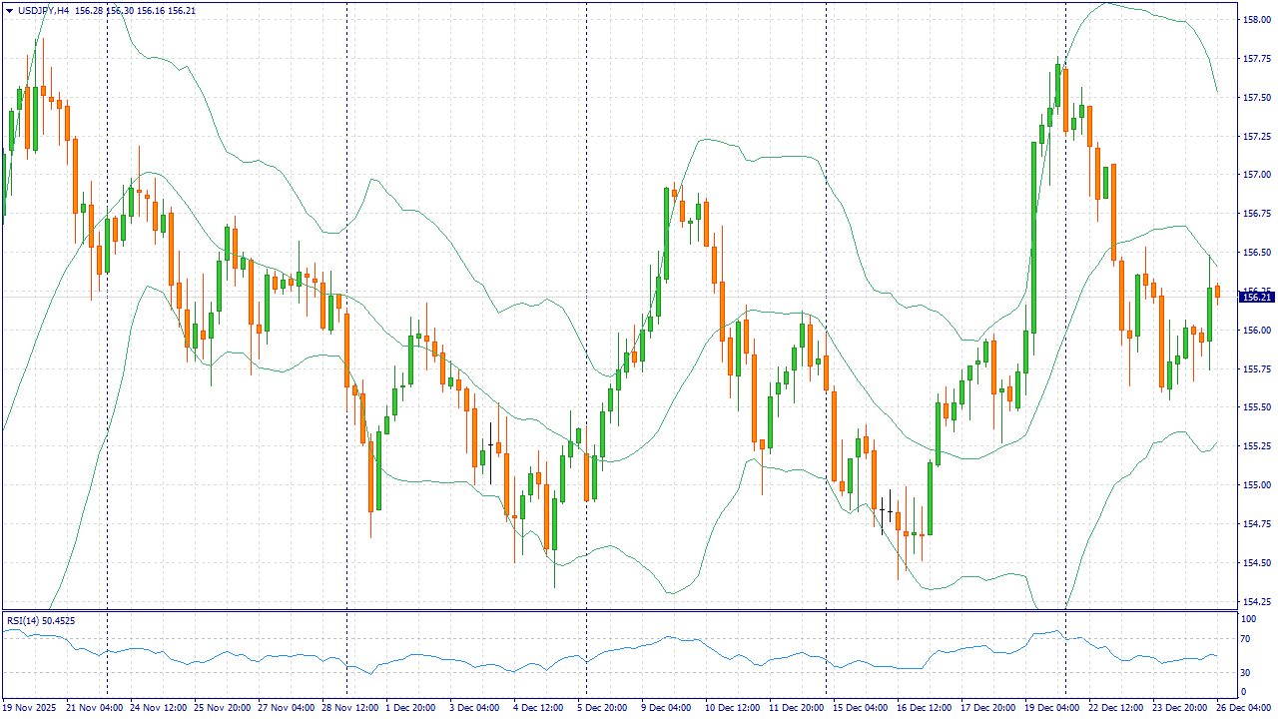Click the 26 Dec 04:00 time label
The image size is (1278, 719).
[1242, 707]
